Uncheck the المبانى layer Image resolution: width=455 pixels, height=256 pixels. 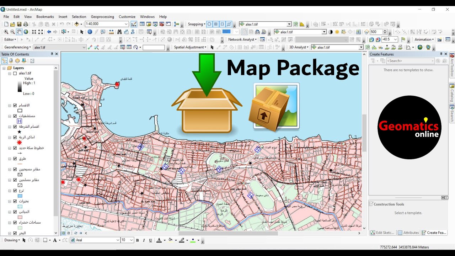(x=15, y=212)
